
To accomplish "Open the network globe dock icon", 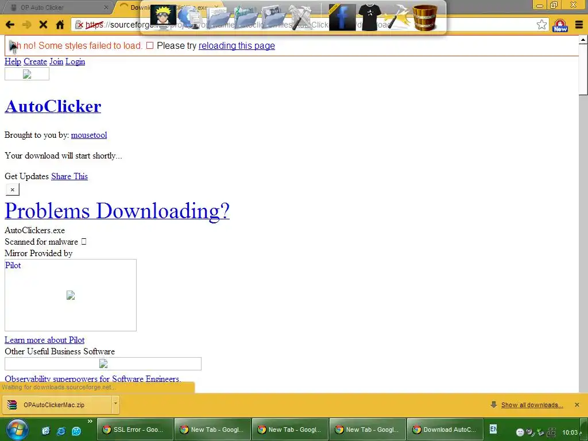I will (191, 17).
